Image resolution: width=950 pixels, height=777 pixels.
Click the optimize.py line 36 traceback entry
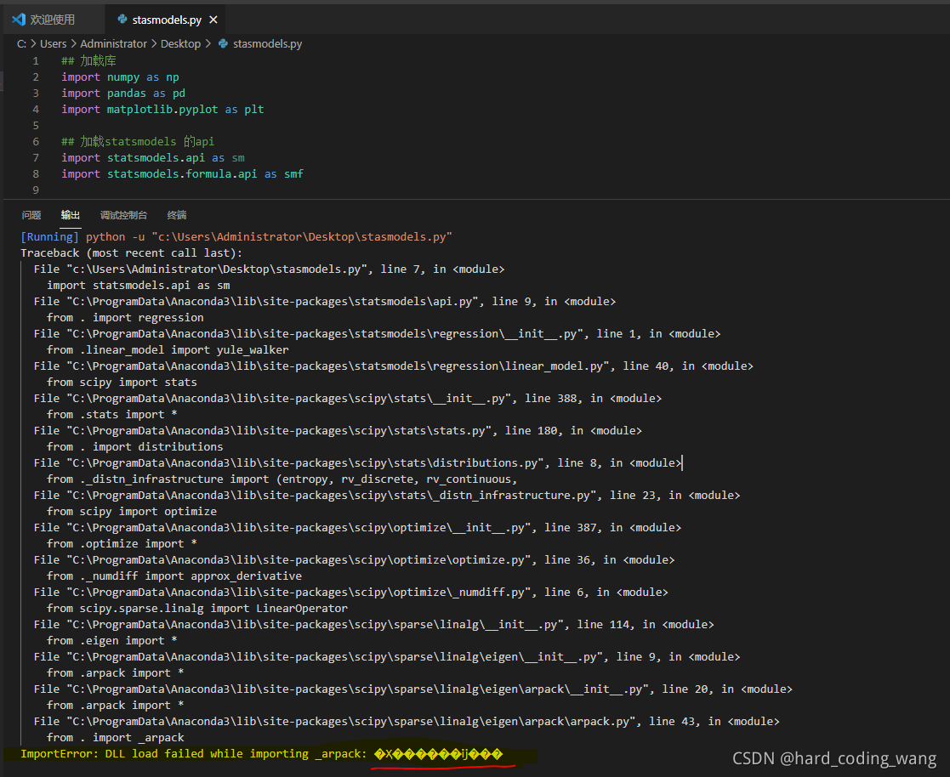pos(354,560)
